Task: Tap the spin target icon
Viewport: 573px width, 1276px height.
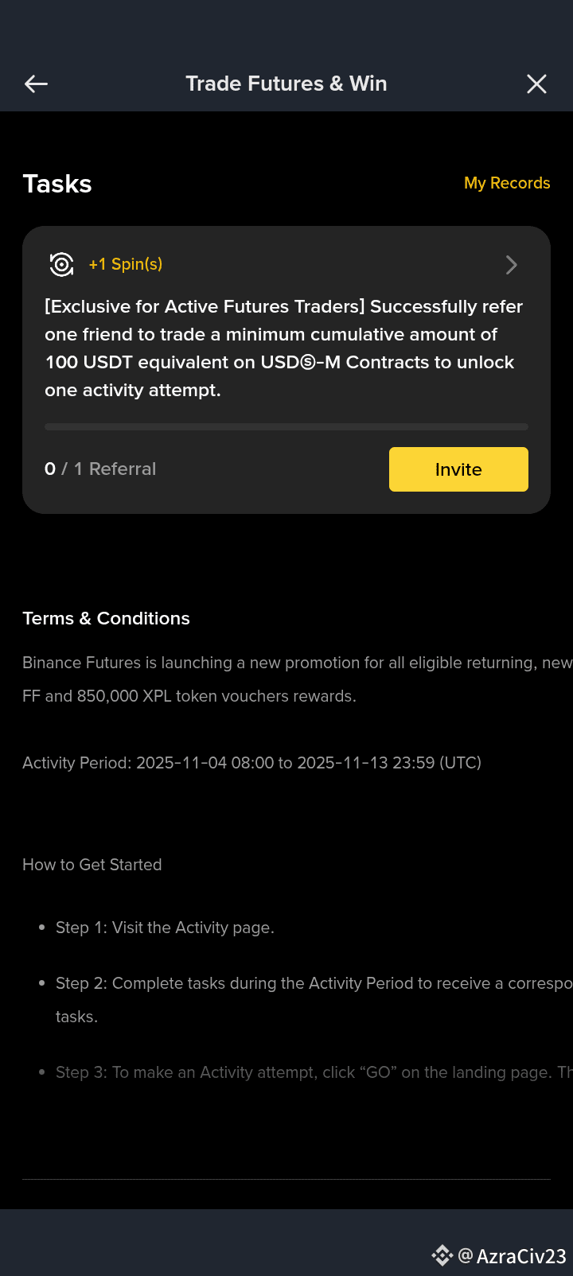Action: point(61,264)
